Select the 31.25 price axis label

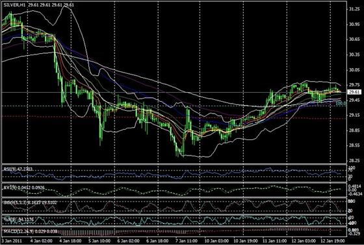[x=354, y=9]
